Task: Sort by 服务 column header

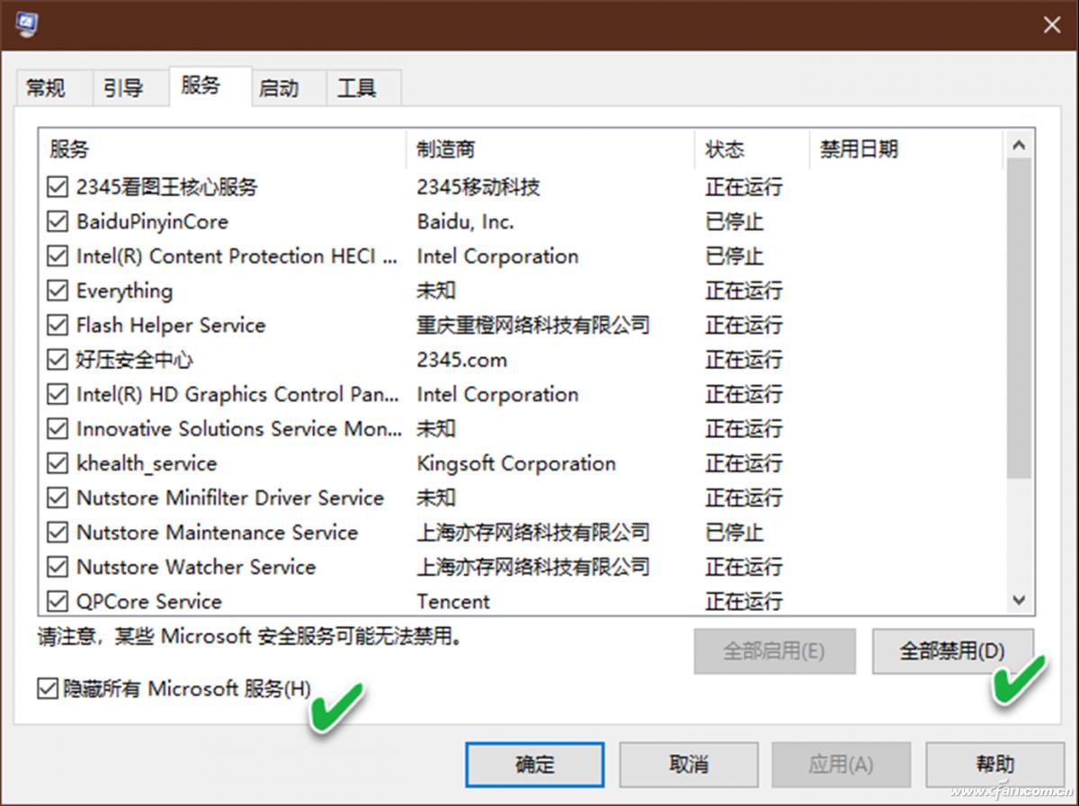Action: coord(222,149)
